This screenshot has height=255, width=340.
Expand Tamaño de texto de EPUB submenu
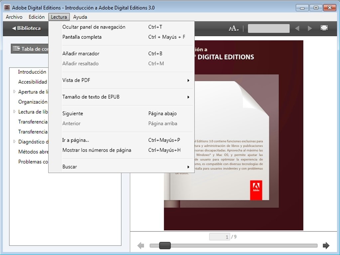121,97
